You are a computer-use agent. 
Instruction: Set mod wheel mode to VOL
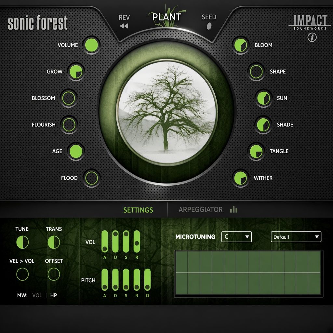[x=37, y=295]
